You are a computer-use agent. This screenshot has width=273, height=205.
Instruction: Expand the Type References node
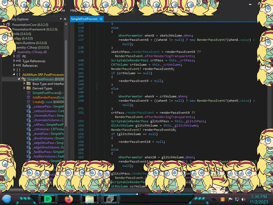tap(14, 61)
